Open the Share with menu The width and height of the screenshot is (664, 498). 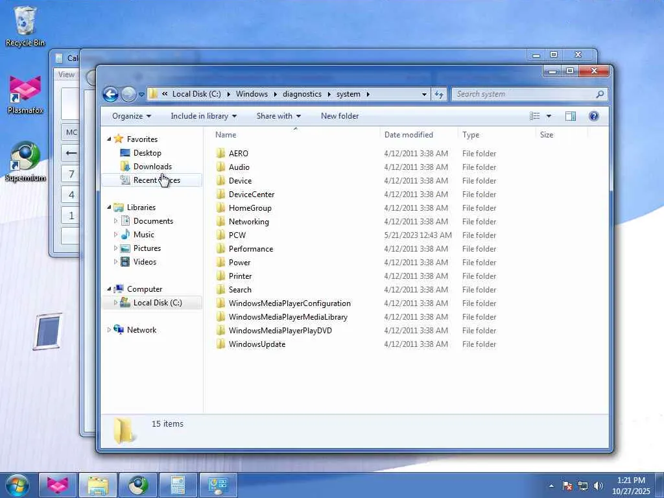(278, 116)
